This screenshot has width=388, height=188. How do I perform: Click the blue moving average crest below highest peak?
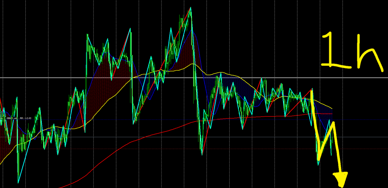click(x=193, y=32)
